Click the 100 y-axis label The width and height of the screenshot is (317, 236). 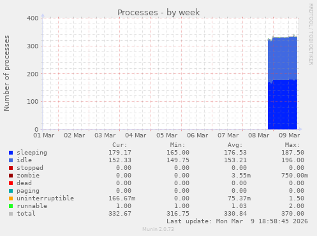[x=33, y=102]
